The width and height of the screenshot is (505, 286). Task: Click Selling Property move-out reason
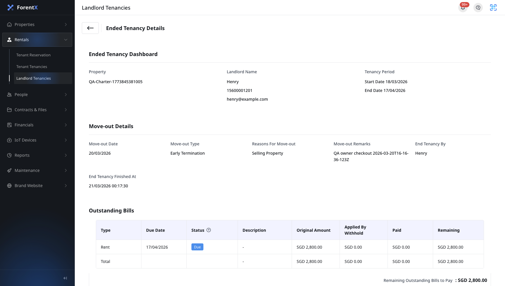tap(267, 153)
